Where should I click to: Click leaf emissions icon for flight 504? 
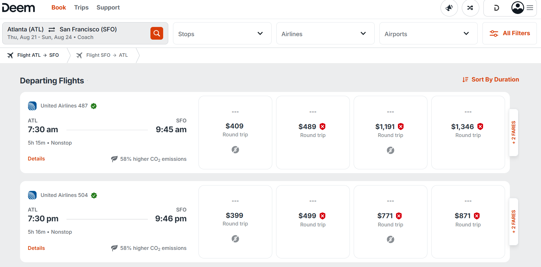click(114, 248)
